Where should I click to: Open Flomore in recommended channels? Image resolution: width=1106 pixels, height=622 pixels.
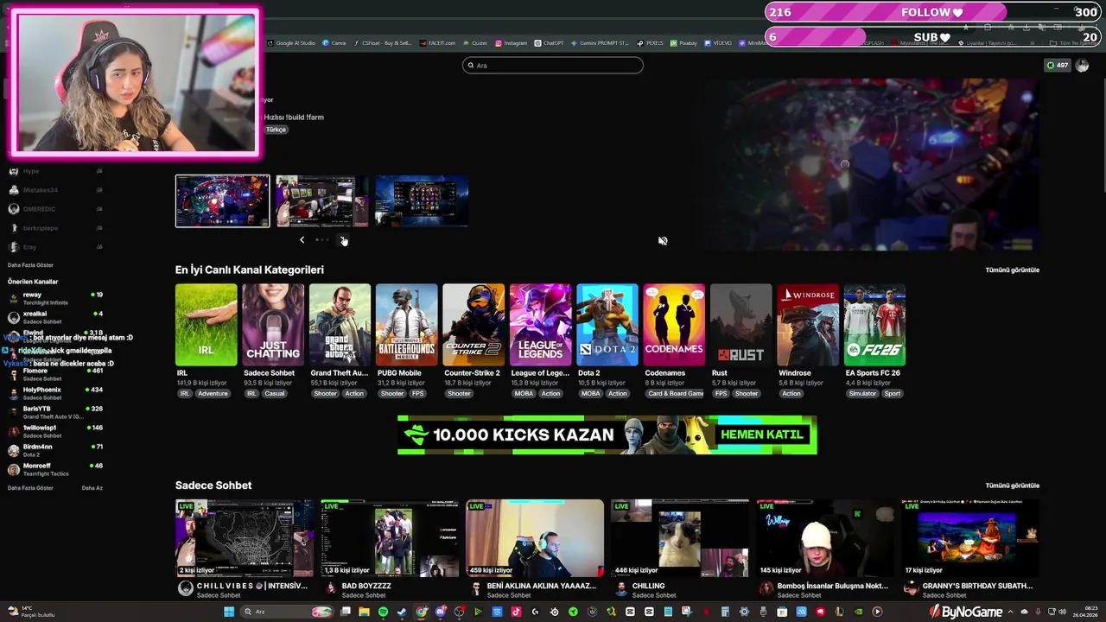point(55,375)
